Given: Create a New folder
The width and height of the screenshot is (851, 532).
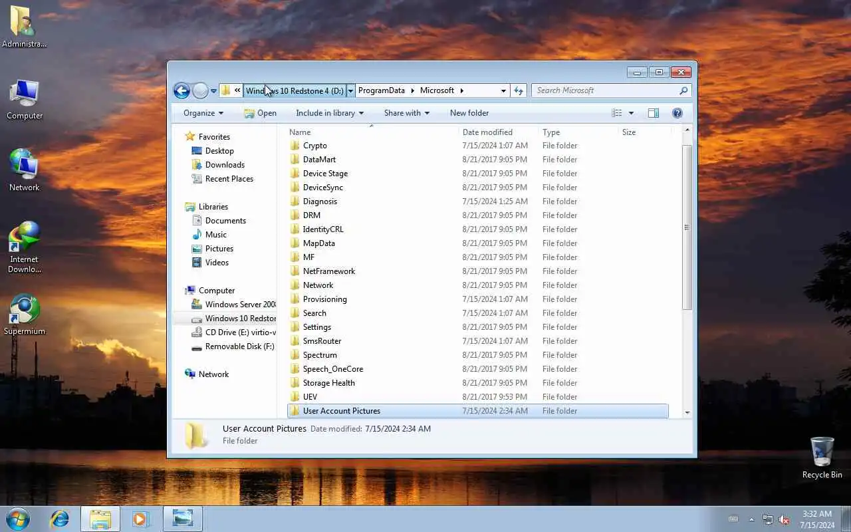Looking at the screenshot, I should (469, 113).
